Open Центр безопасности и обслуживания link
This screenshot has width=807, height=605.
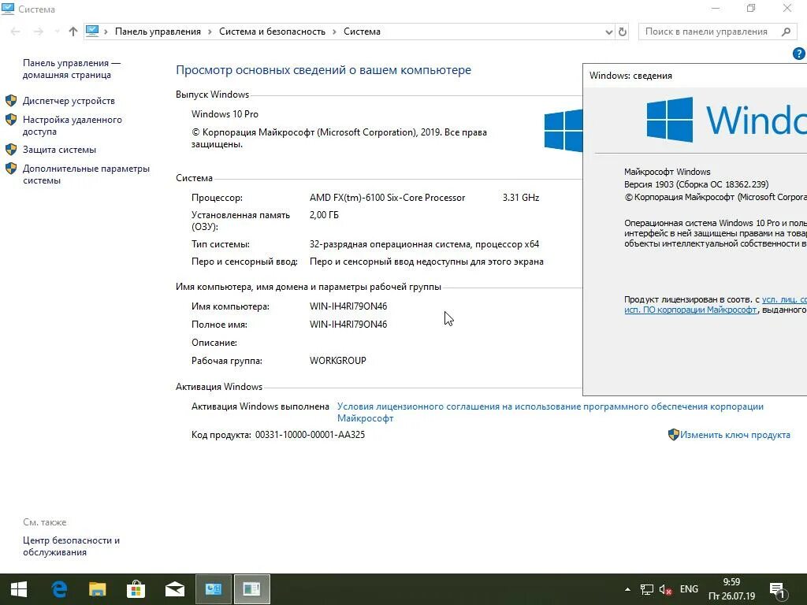tap(71, 547)
